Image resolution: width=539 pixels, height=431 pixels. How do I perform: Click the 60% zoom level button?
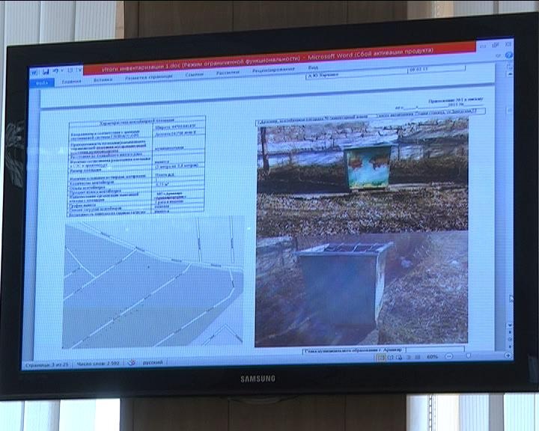432,357
